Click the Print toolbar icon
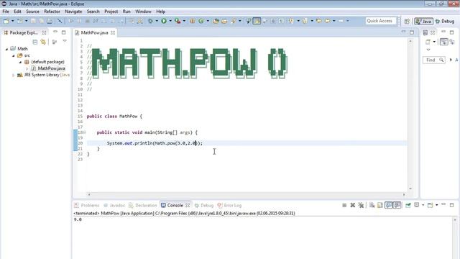The image size is (460, 259). pyautogui.click(x=50, y=21)
